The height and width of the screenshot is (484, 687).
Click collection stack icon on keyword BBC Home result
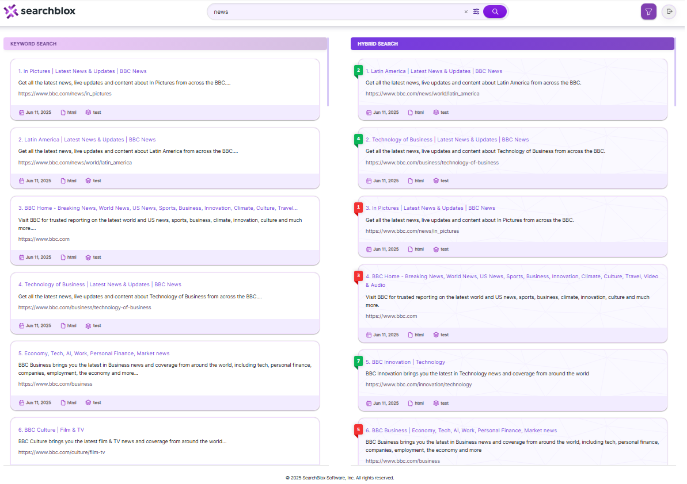[x=89, y=258]
